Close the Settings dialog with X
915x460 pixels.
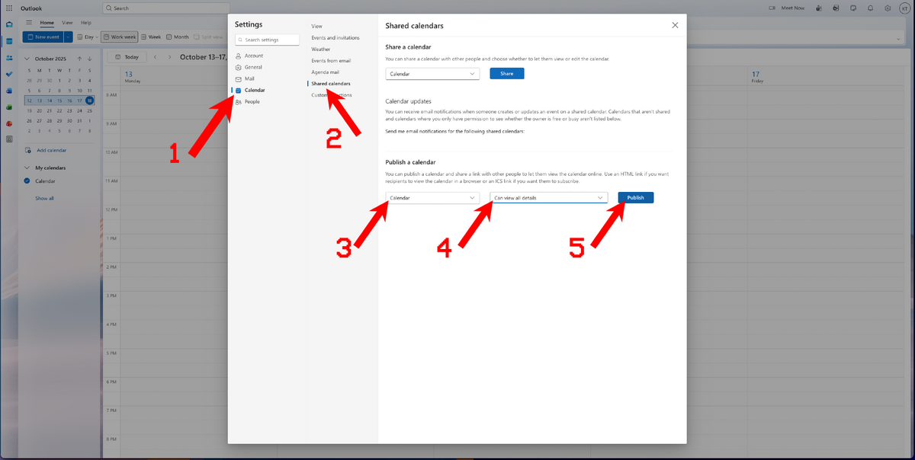(675, 25)
